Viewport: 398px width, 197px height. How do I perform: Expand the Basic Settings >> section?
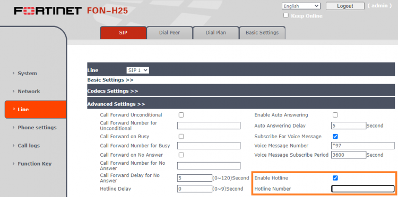point(110,80)
